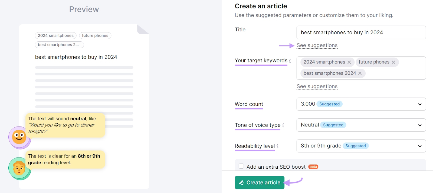Click the '2024 smartphones' tag in preview

(x=56, y=36)
